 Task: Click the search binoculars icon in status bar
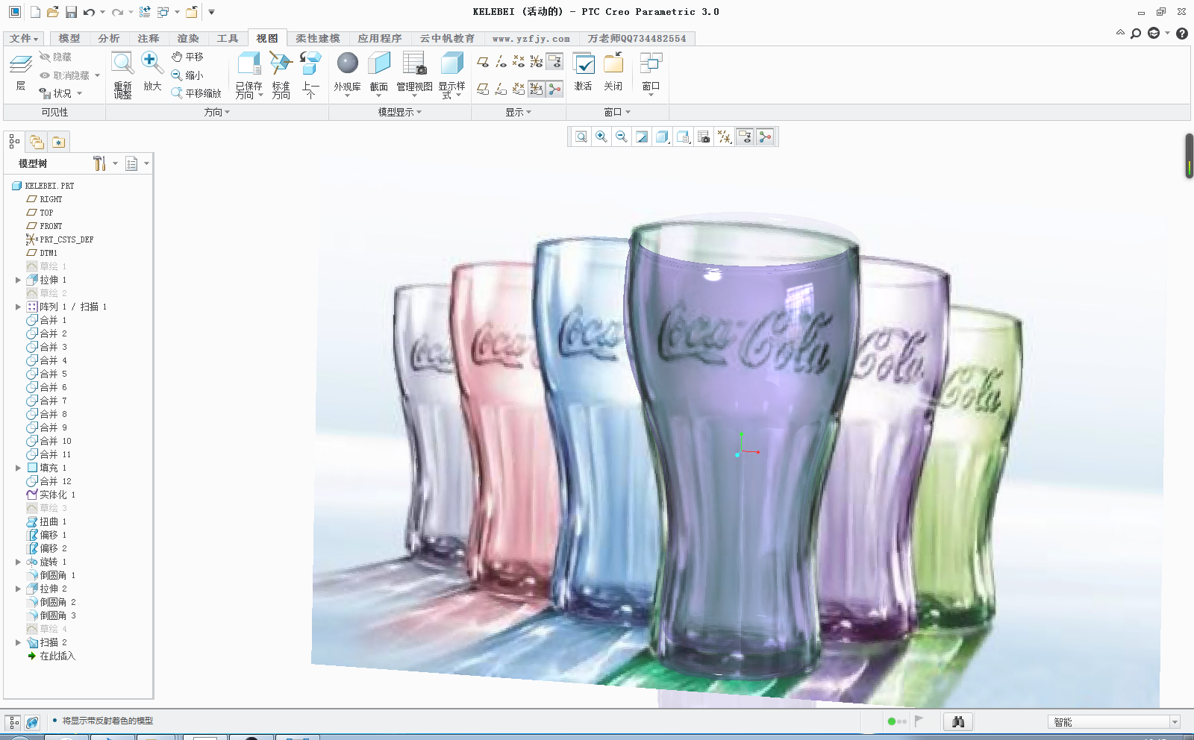coord(958,721)
